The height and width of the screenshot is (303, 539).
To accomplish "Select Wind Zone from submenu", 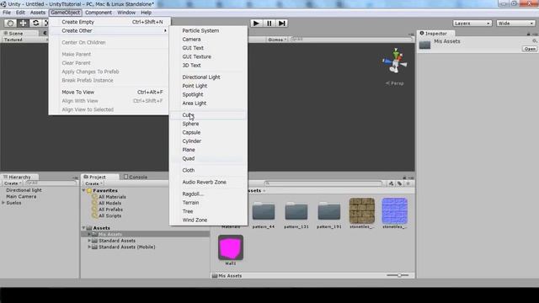I will (x=208, y=220).
